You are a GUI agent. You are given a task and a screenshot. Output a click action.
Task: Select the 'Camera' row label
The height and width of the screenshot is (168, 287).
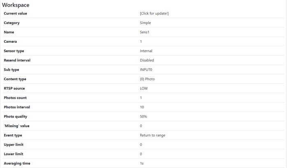click(10, 42)
